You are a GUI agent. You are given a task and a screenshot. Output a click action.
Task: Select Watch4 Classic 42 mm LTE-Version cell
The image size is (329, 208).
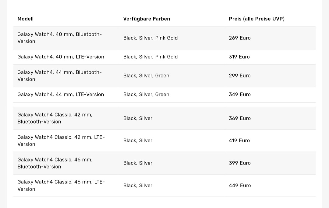[61, 141]
